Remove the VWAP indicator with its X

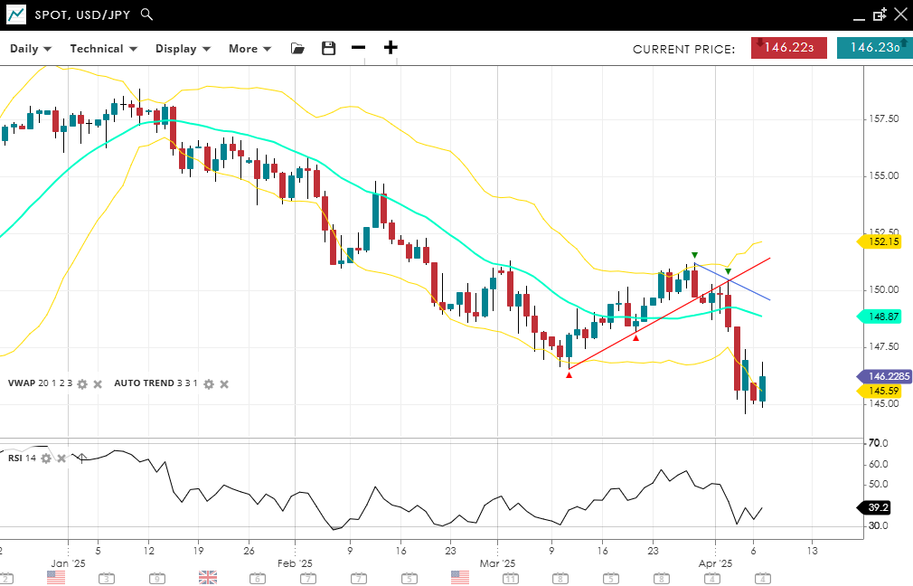(98, 384)
